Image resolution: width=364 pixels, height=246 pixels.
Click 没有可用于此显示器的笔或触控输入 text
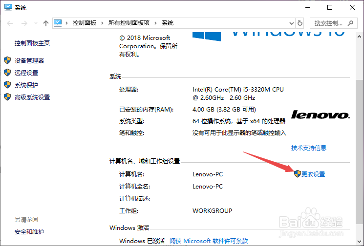(239, 133)
